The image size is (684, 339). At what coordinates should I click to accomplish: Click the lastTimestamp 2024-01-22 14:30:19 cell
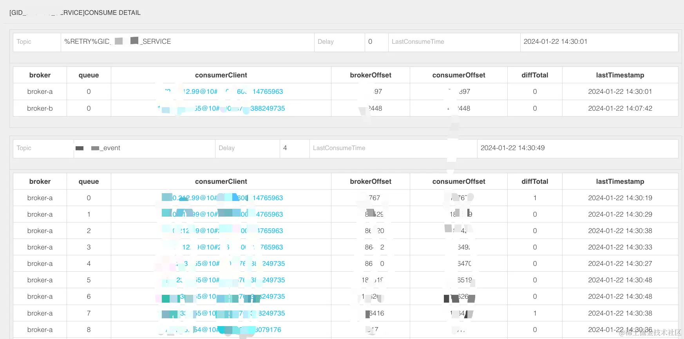pyautogui.click(x=620, y=198)
